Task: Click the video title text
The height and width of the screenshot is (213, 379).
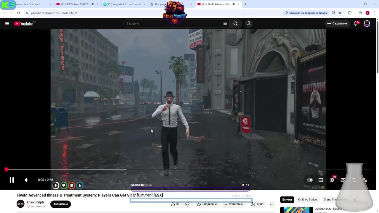Action: (90, 195)
